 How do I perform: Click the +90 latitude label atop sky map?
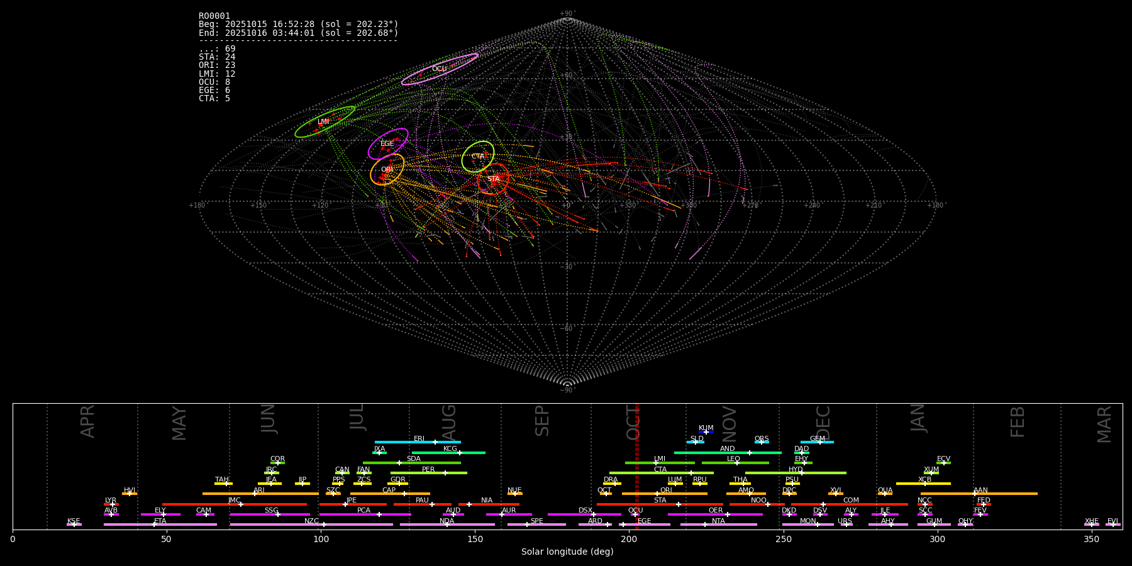[567, 14]
